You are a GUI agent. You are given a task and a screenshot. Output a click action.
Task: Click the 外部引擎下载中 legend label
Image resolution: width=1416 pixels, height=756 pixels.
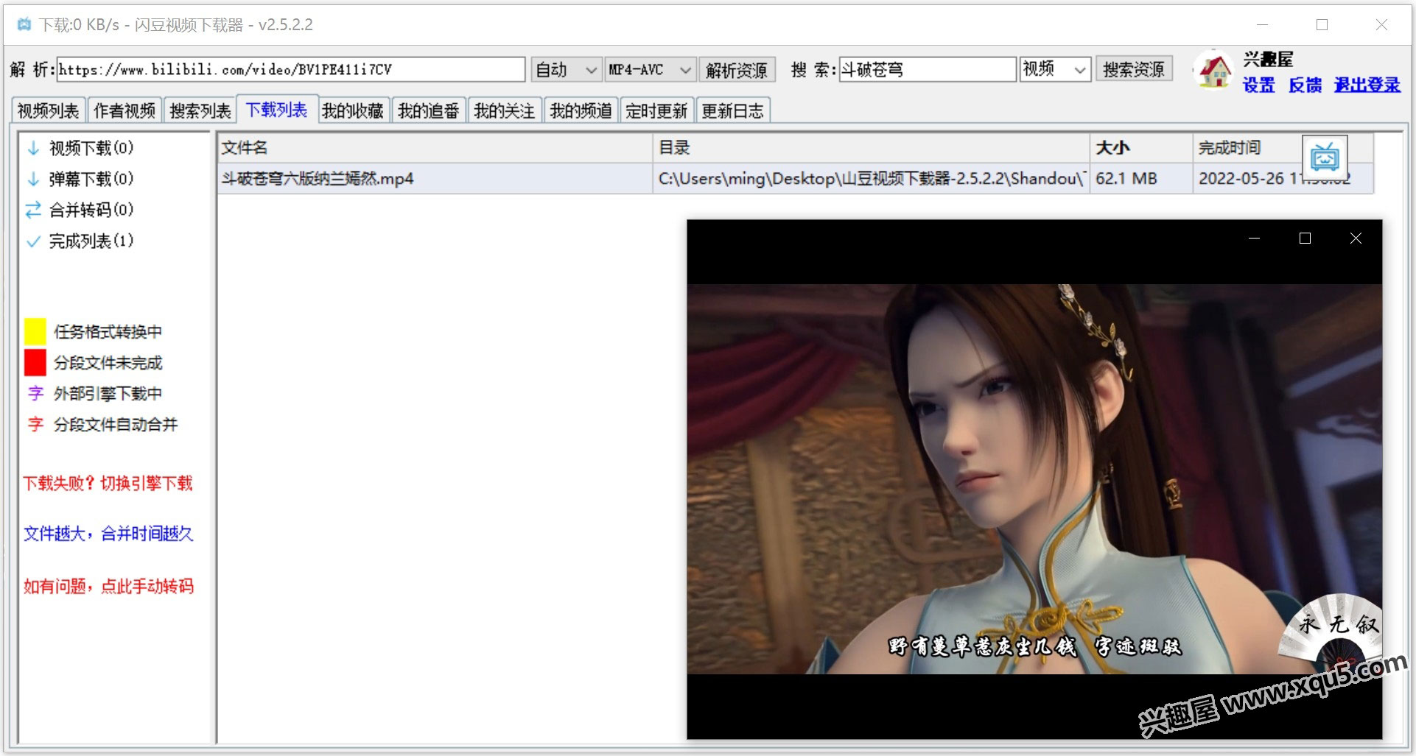(x=108, y=393)
